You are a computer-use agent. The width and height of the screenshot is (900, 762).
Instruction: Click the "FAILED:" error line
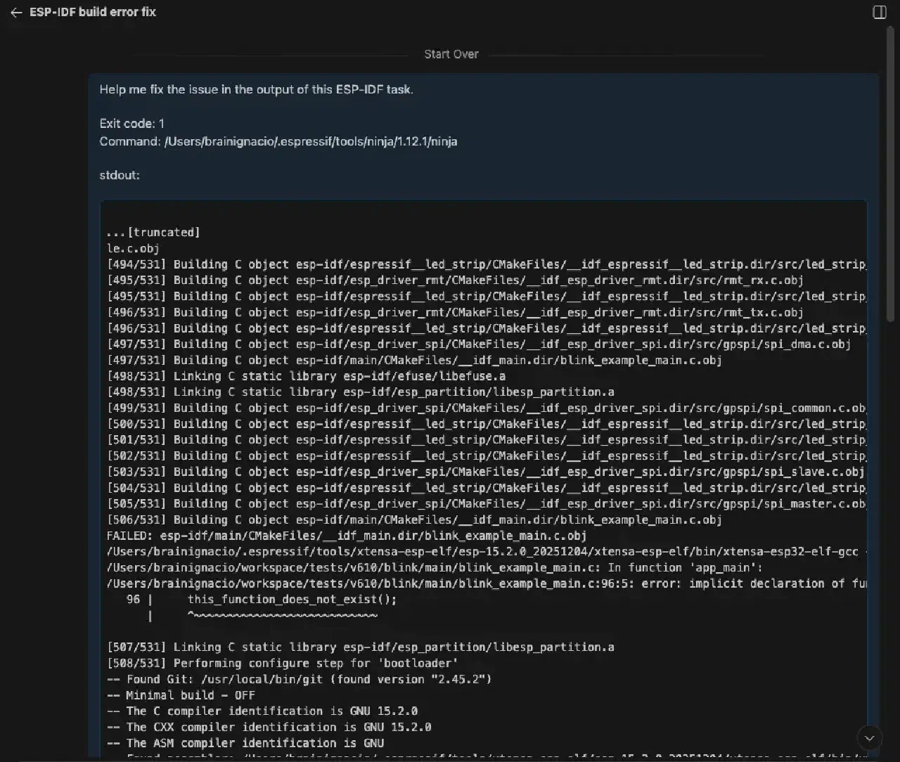tap(347, 536)
